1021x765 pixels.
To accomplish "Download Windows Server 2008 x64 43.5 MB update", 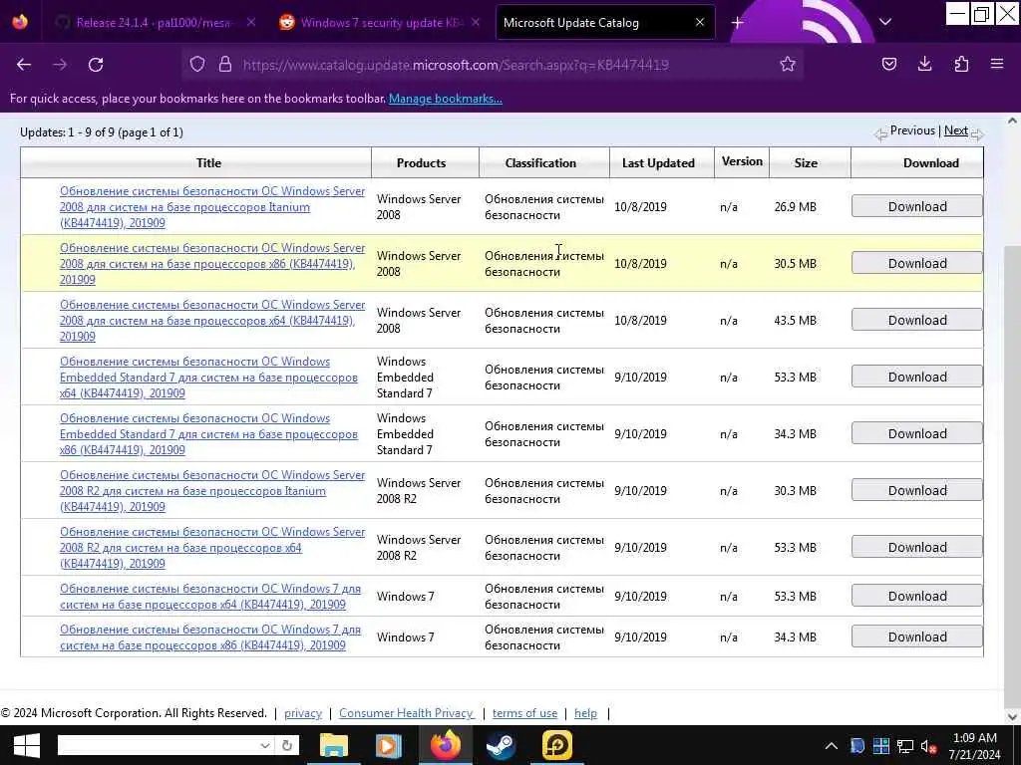I will [917, 320].
